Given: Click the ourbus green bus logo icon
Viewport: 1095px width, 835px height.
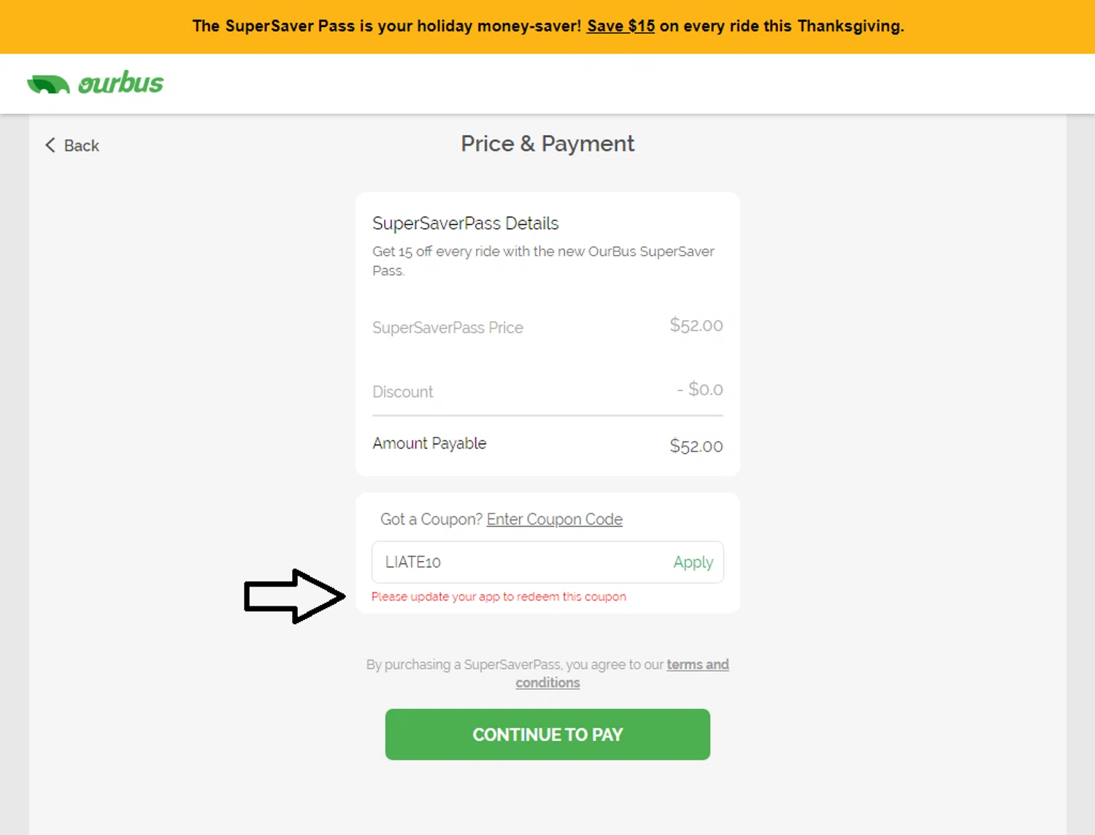Looking at the screenshot, I should [x=48, y=84].
